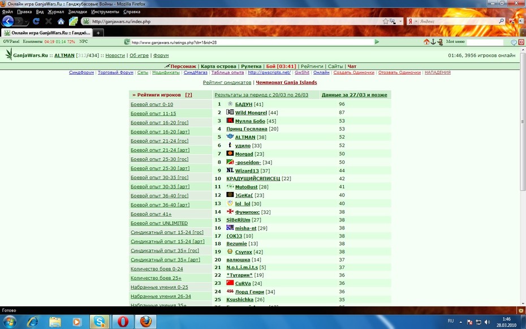Viewport: 526px width, 329px height.
Task: Stop loading with the X icon
Action: pyautogui.click(x=48, y=21)
